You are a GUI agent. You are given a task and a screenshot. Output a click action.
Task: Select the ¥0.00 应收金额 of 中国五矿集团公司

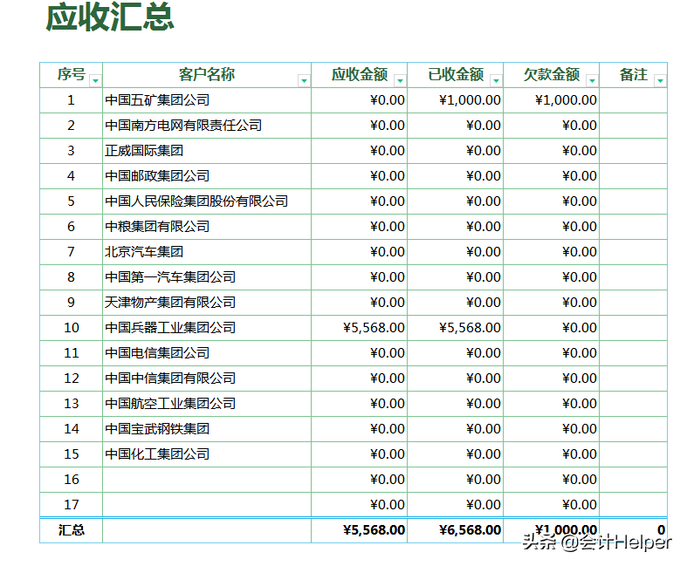click(x=360, y=100)
